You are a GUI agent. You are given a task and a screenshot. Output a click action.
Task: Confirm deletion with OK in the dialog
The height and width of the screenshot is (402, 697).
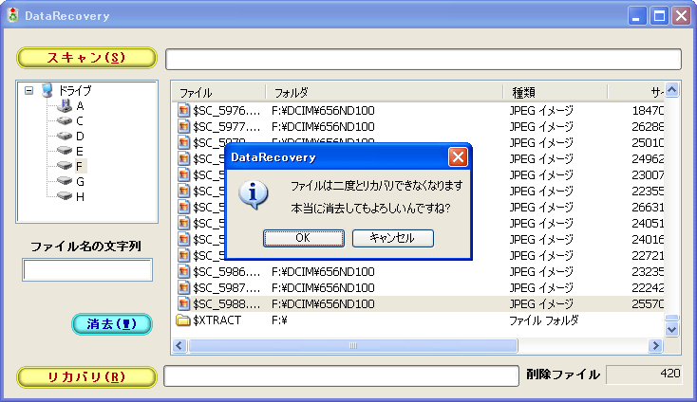[x=304, y=238]
